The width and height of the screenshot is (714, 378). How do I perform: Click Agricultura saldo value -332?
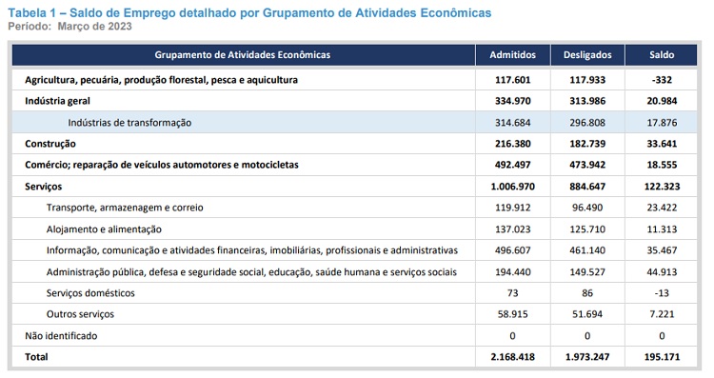(662, 80)
